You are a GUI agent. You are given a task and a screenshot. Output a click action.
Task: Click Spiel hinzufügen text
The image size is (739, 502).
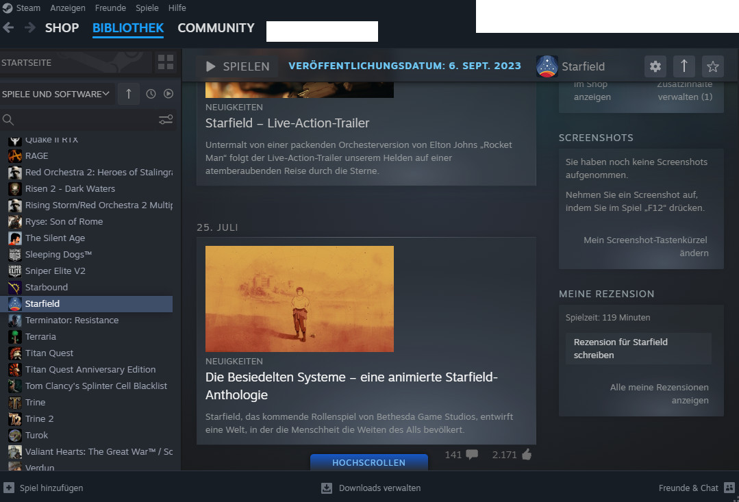[x=51, y=488]
